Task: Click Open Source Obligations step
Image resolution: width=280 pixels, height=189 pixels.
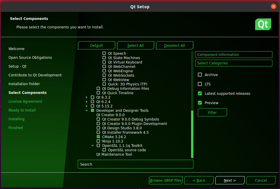Action: tap(30, 58)
